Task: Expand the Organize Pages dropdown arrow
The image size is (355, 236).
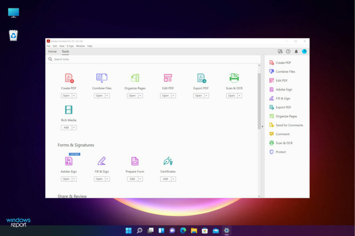Action: 140,96
